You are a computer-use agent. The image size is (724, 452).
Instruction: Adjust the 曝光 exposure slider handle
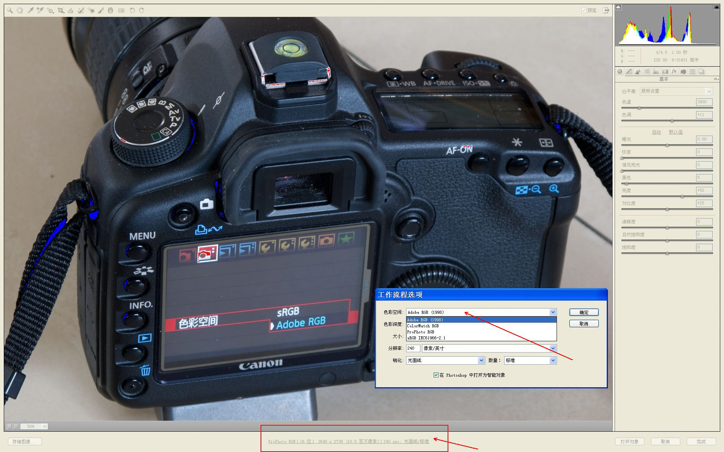click(667, 145)
